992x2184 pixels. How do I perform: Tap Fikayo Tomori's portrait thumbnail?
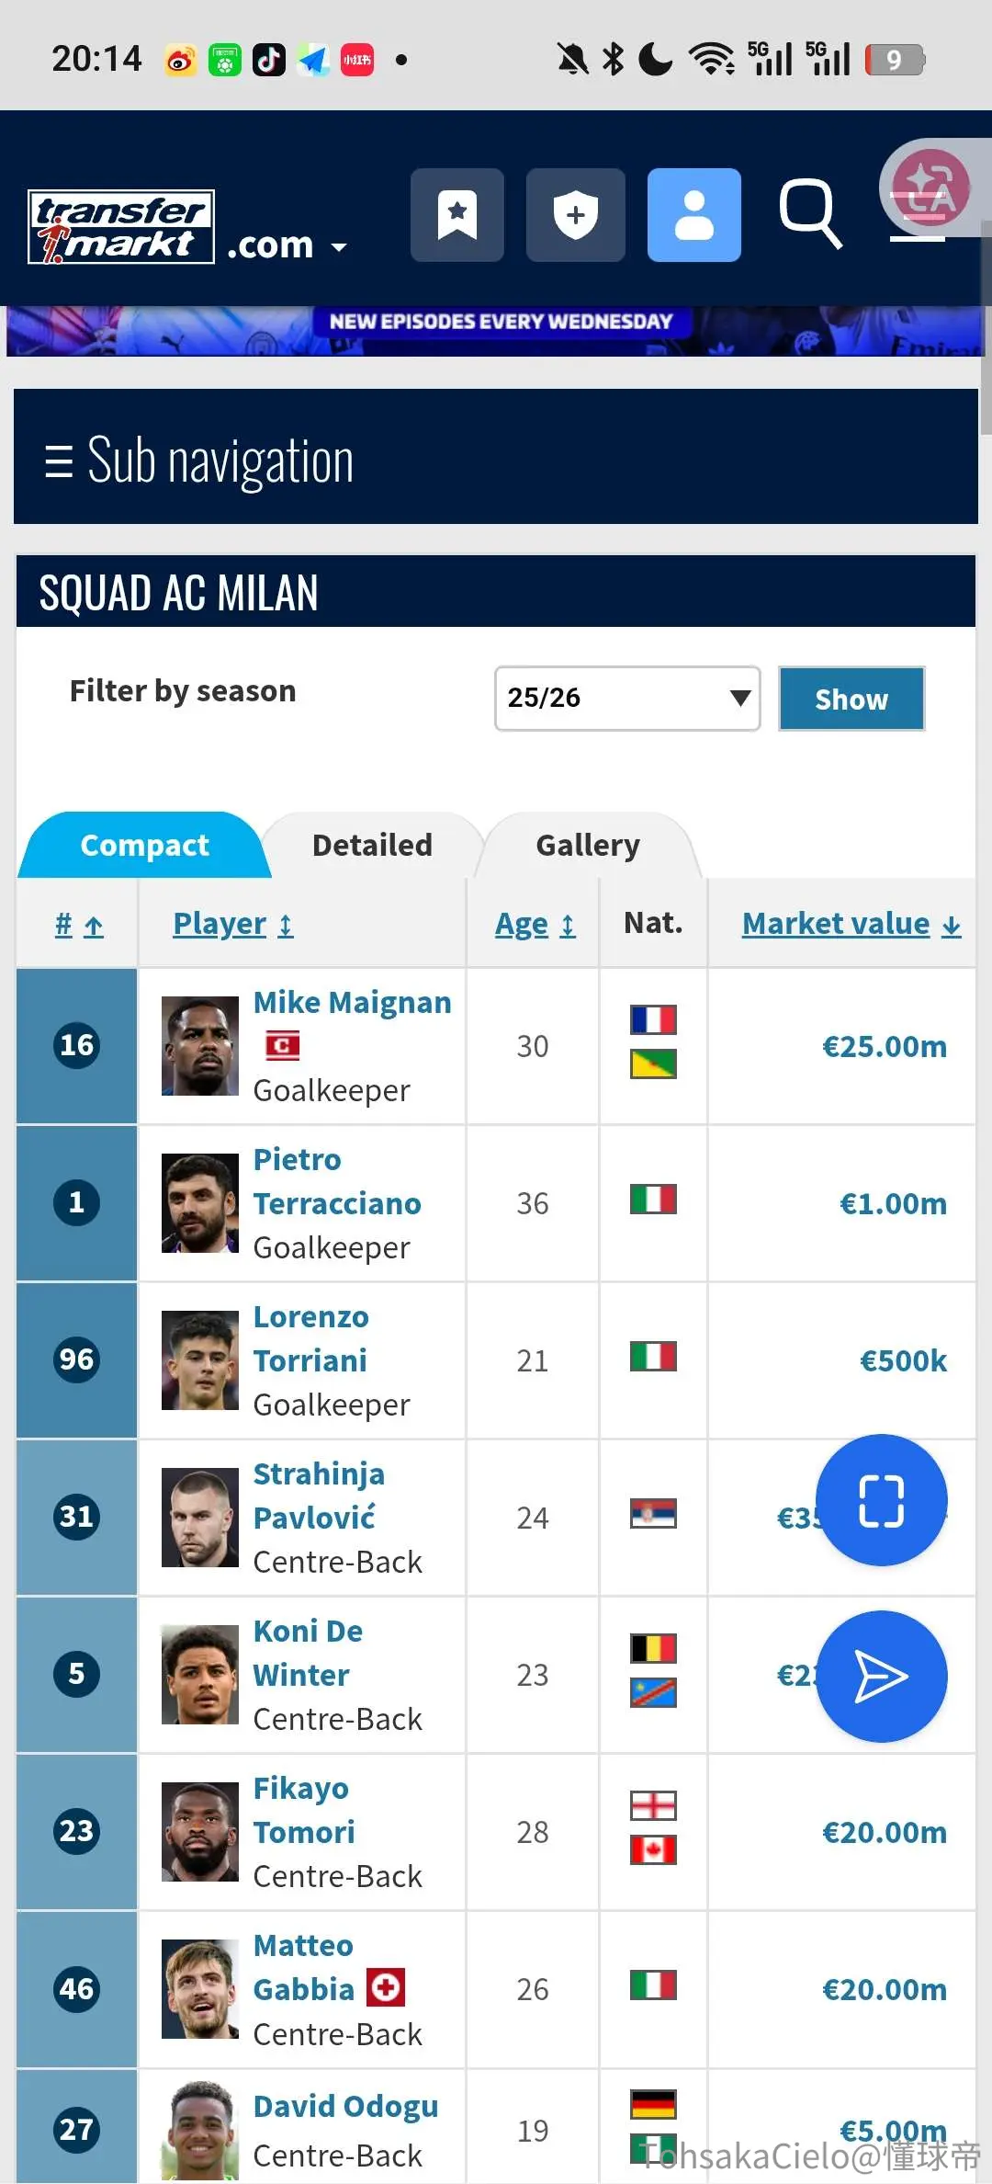pos(200,1832)
